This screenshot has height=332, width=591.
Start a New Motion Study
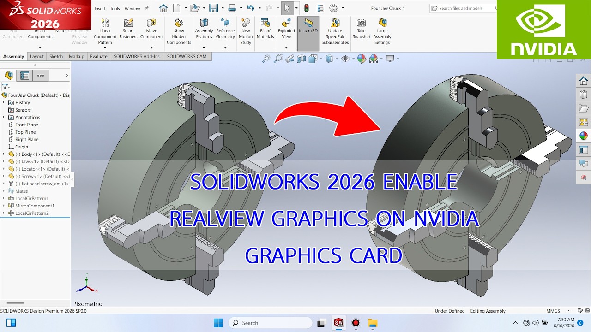246,32
